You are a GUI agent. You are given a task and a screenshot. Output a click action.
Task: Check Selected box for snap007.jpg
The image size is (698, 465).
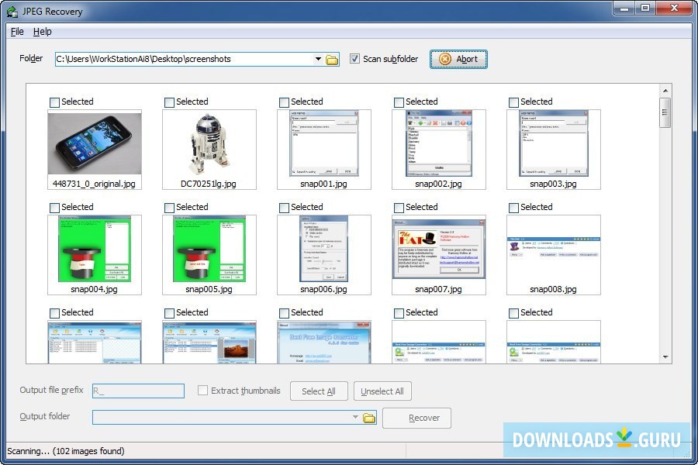pyautogui.click(x=399, y=208)
